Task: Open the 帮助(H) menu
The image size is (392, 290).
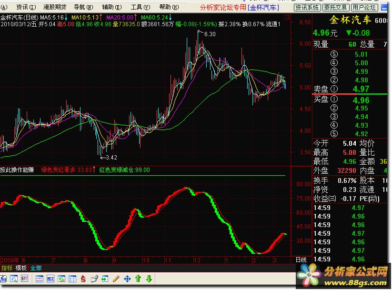Action: (169, 7)
